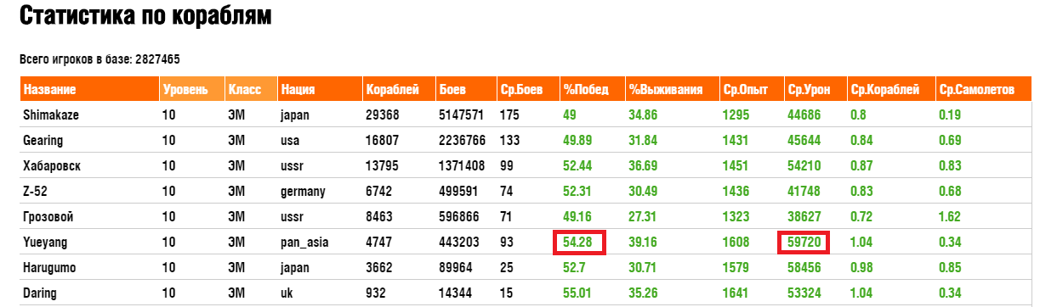The image size is (1040, 307).
Task: Click Z-52 average damage 41748
Action: point(804,191)
